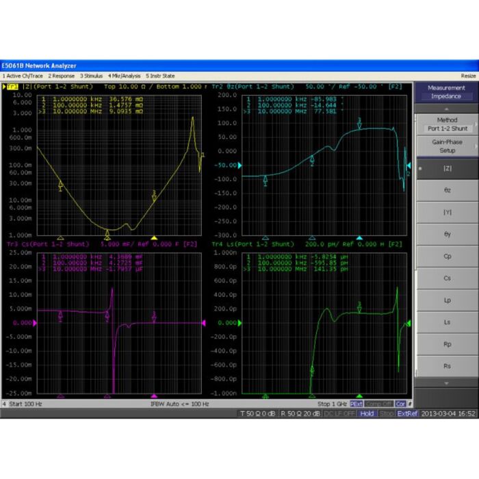Click marker 1 on the cyan phase trace
479x479 pixels.
click(266, 180)
